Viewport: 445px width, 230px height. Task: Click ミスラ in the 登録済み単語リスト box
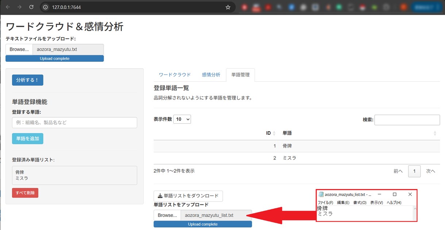pos(22,178)
